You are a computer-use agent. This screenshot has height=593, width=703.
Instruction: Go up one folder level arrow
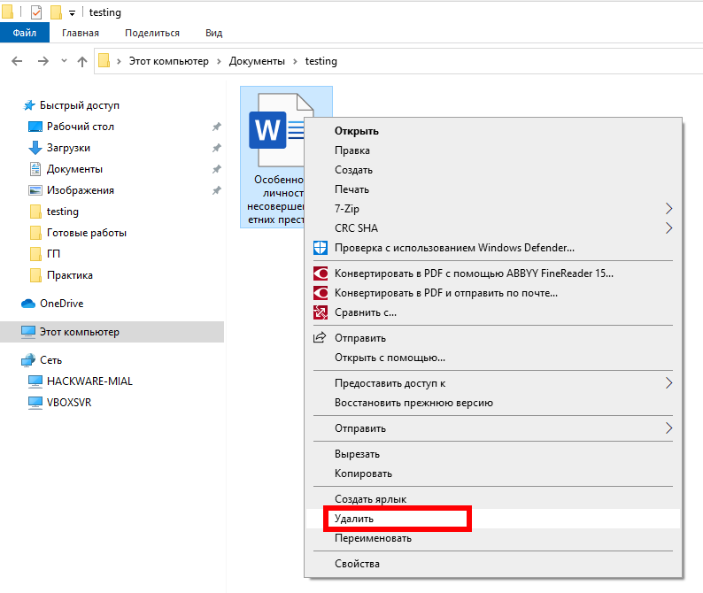pyautogui.click(x=82, y=61)
